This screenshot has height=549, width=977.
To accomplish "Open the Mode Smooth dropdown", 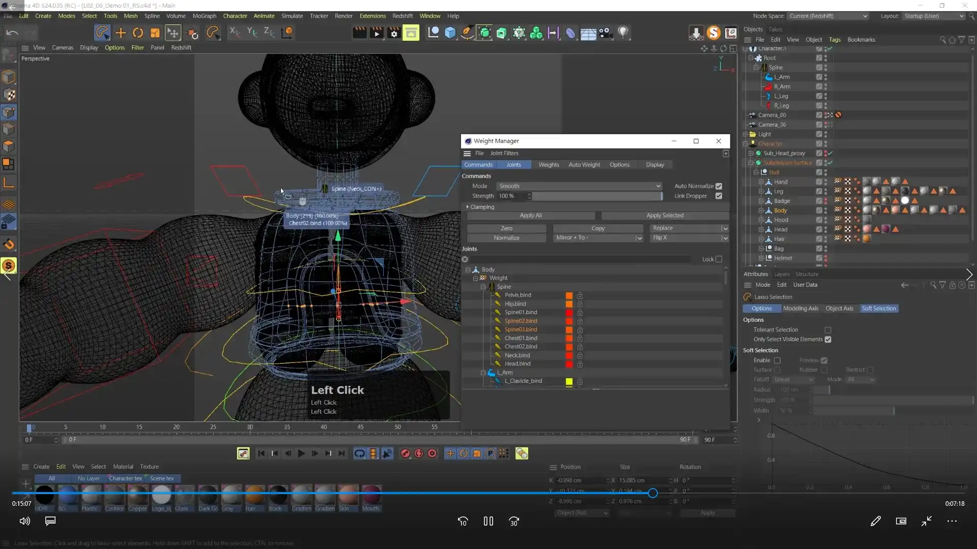I will point(579,186).
